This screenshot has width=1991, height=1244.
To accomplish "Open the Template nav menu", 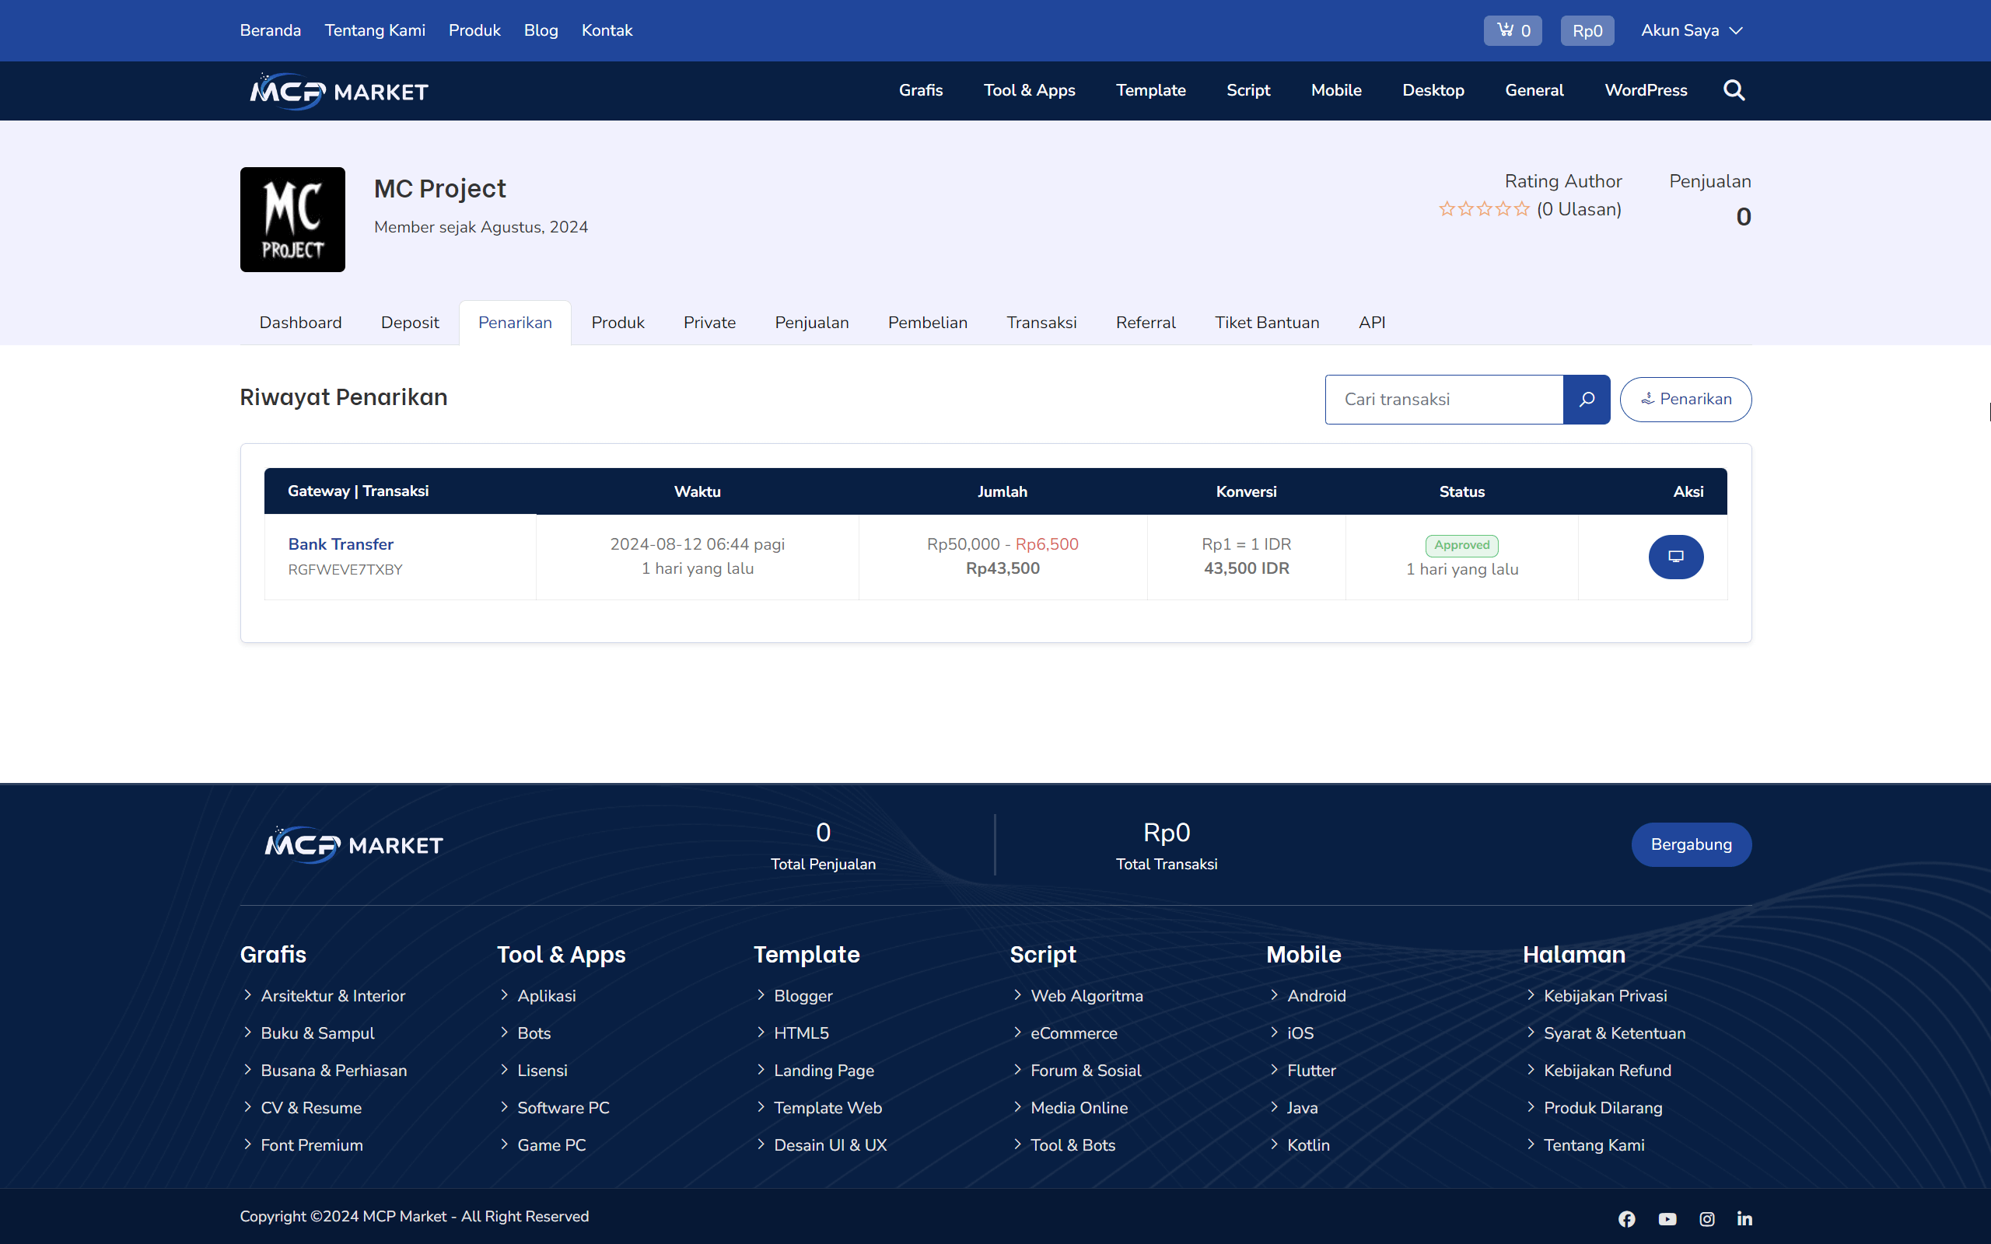I will click(1150, 90).
